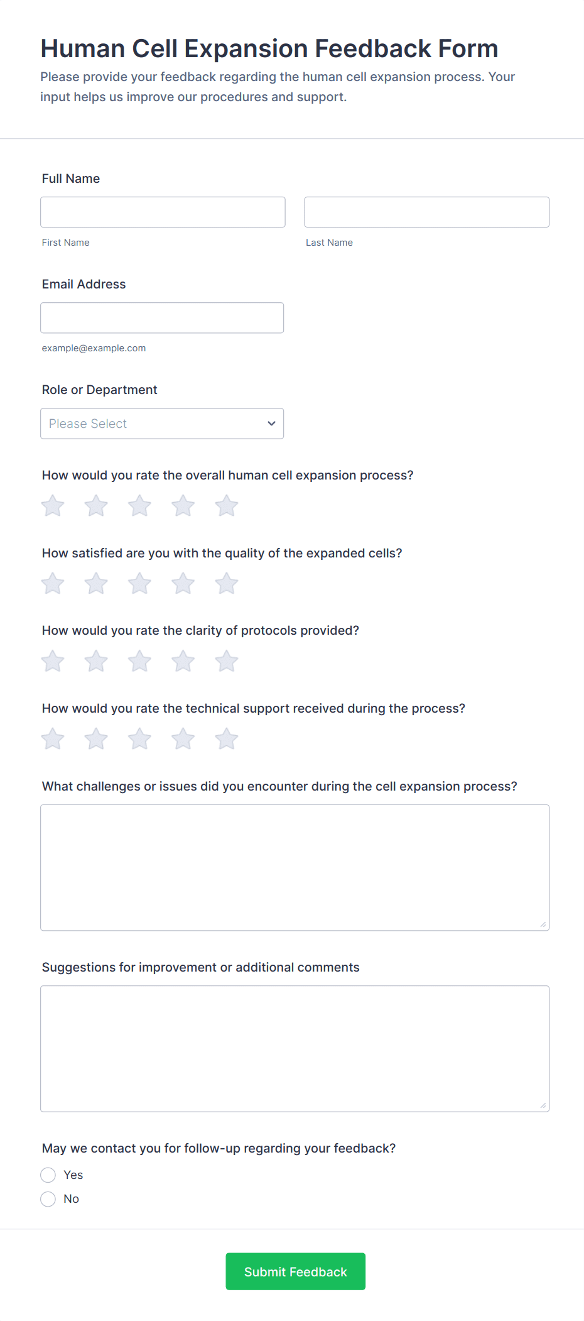Focus the First Name input field
Screen dimensions: 584x1321
(x=163, y=212)
